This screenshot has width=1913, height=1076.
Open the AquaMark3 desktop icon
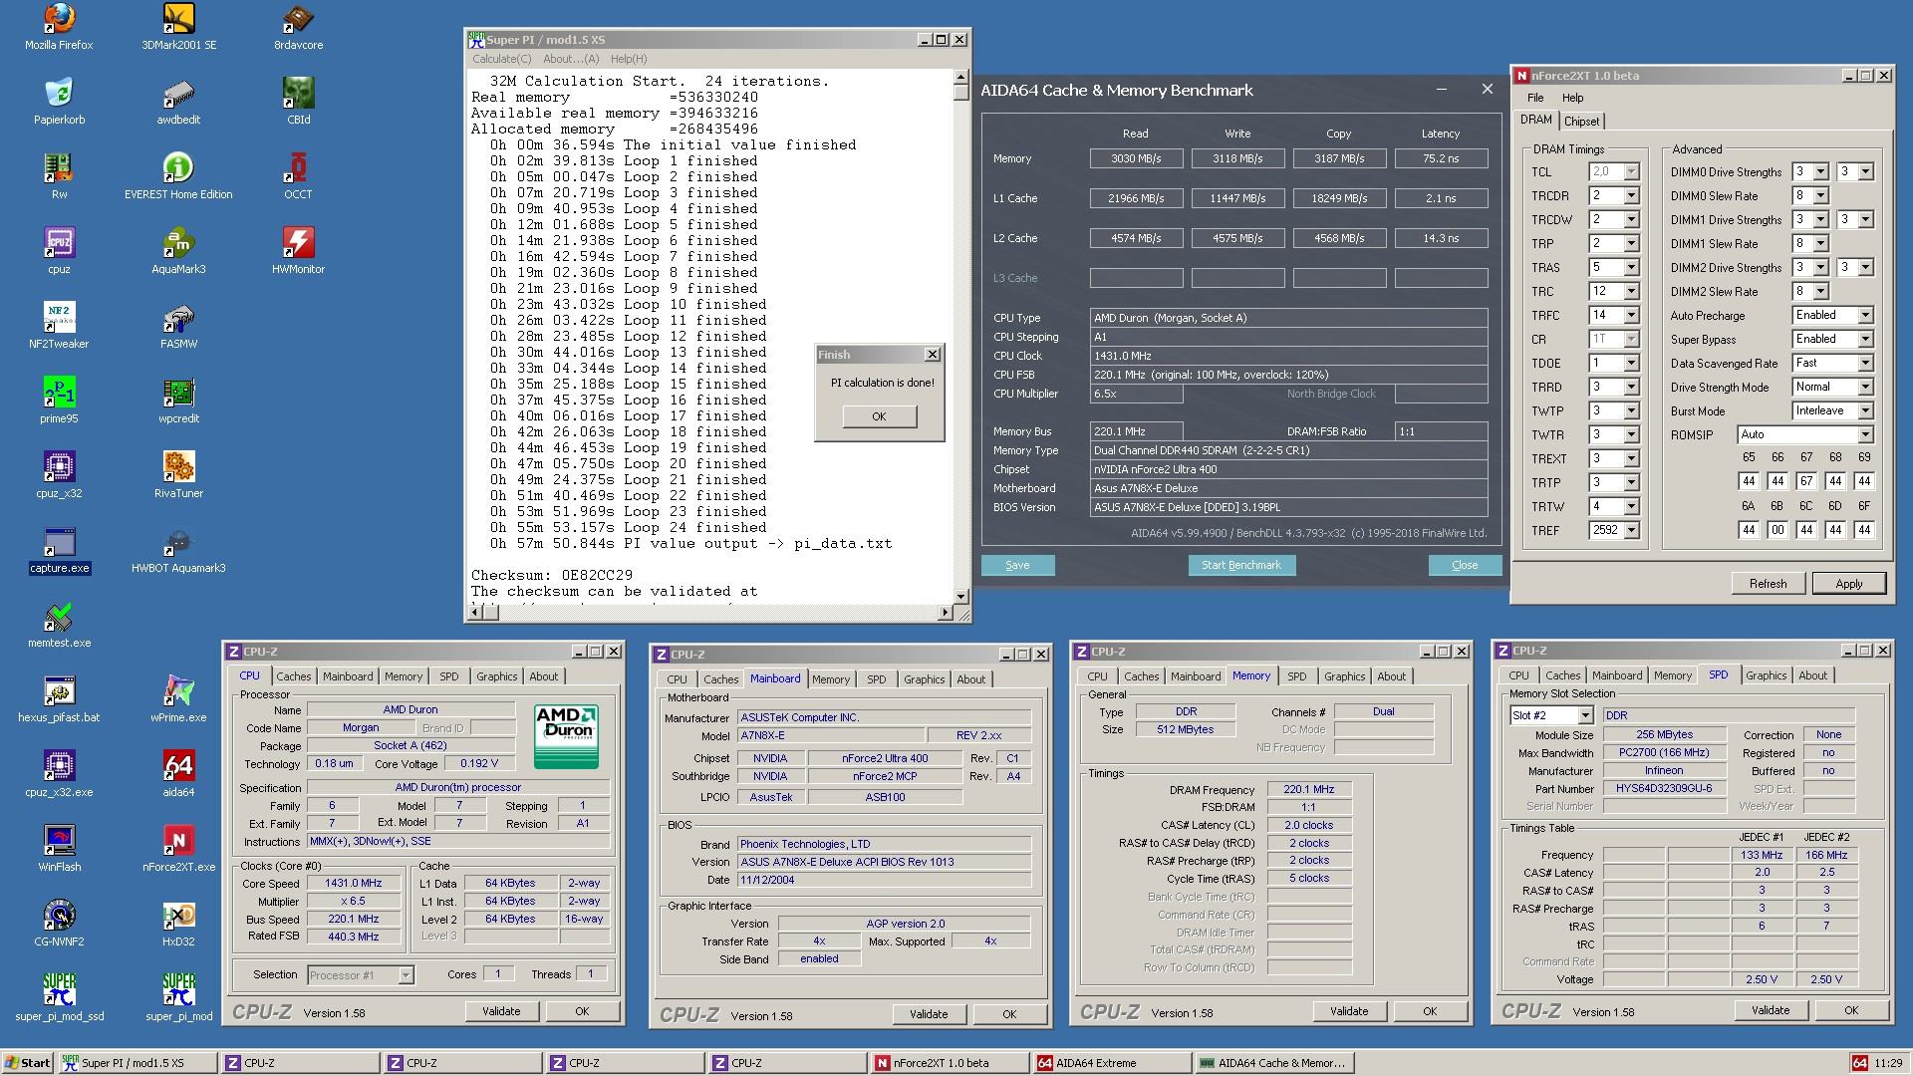coord(178,251)
